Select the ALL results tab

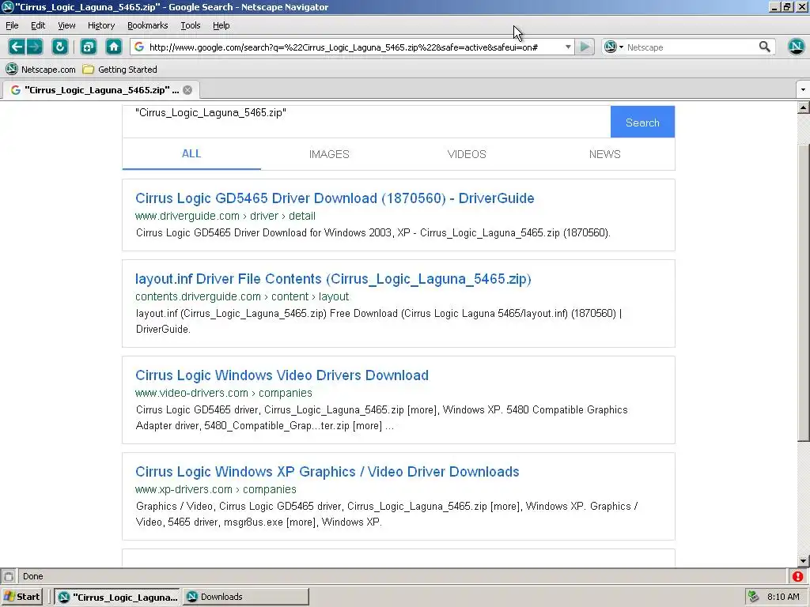(x=191, y=154)
